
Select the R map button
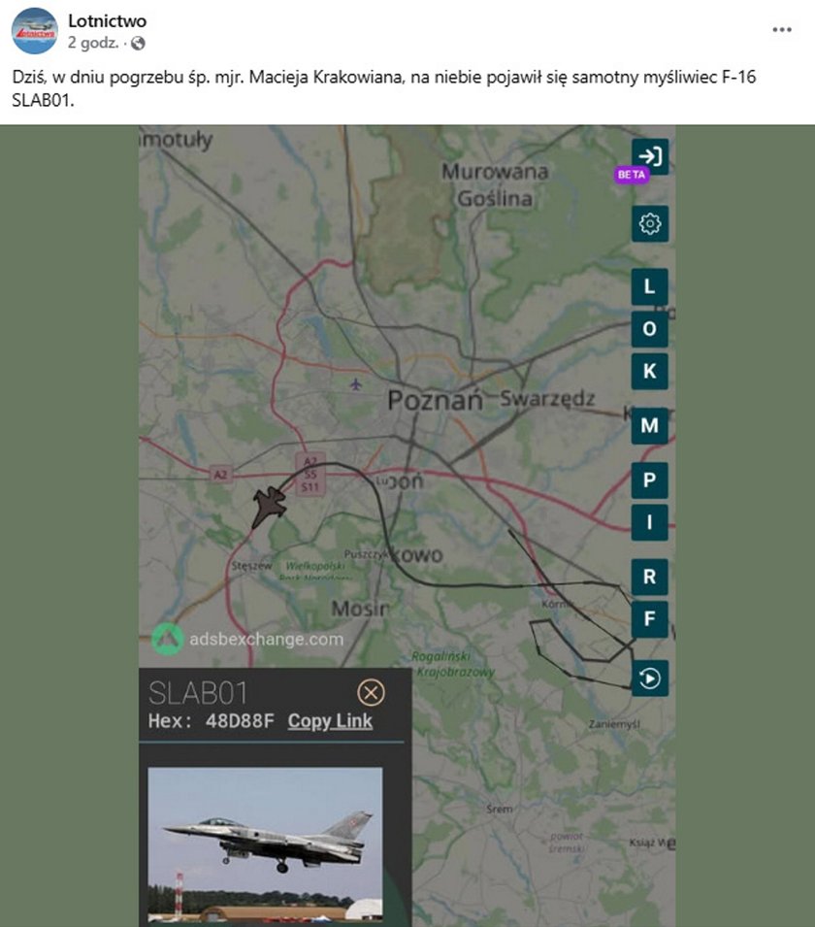(x=649, y=577)
